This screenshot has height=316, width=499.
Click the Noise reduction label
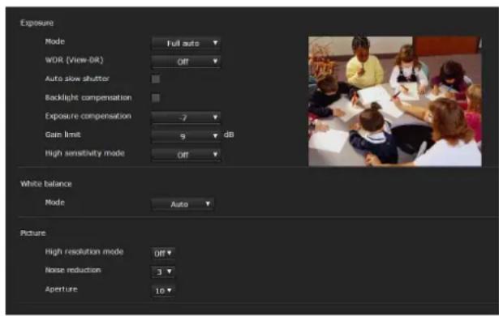pos(73,271)
